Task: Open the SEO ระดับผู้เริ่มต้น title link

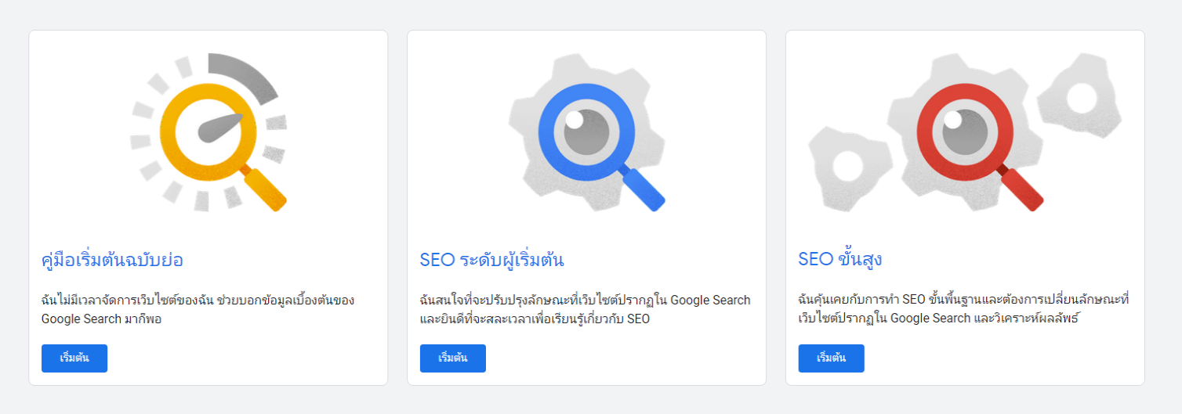Action: [491, 260]
